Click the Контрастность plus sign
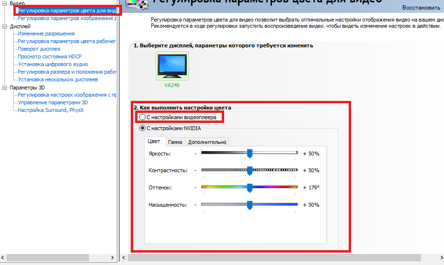The height and width of the screenshot is (265, 444). [305, 171]
